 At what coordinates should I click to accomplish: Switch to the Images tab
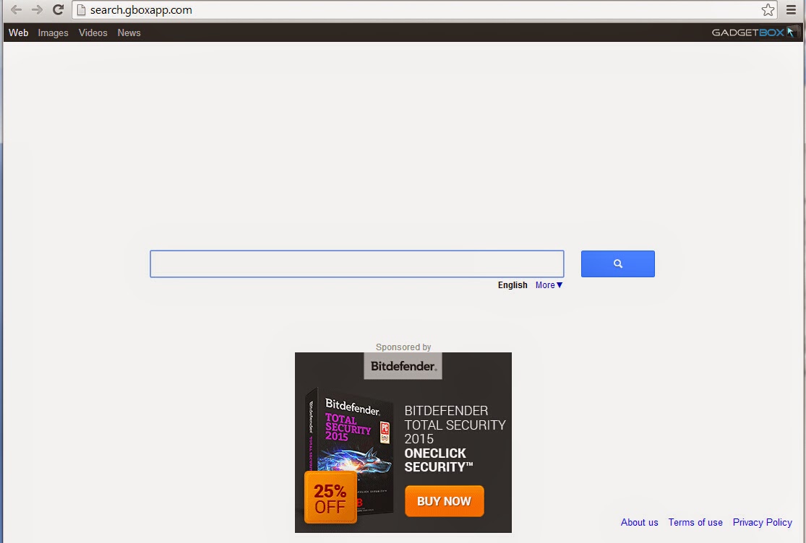[53, 32]
